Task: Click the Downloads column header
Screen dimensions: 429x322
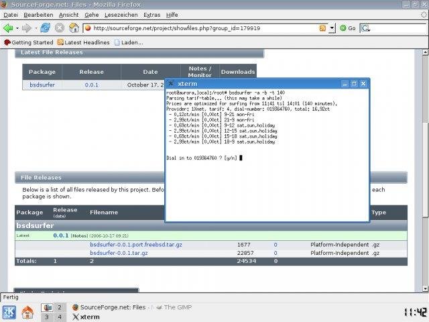Action: [x=238, y=72]
